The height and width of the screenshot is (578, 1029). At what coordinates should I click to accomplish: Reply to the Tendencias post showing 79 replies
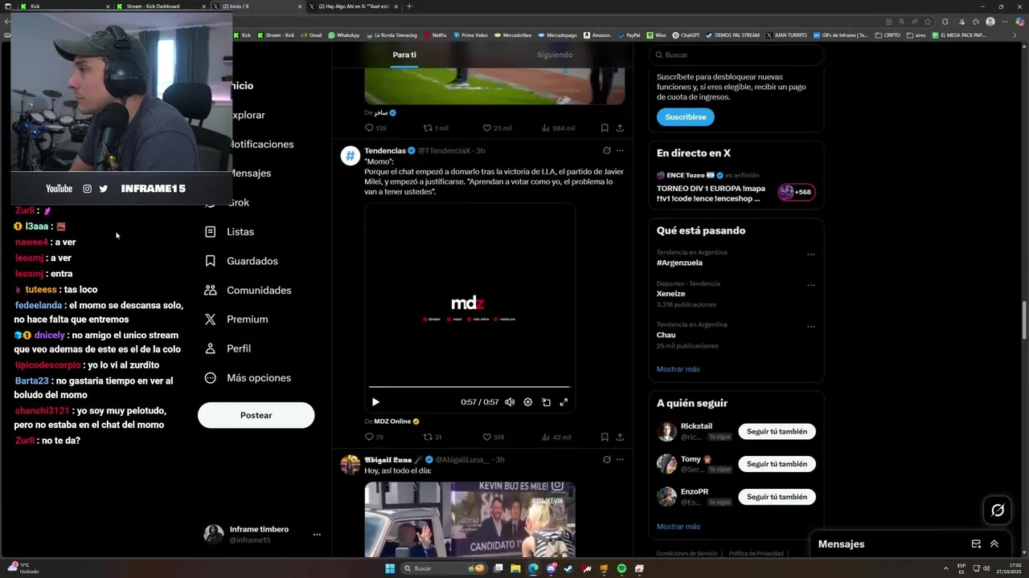pos(374,438)
